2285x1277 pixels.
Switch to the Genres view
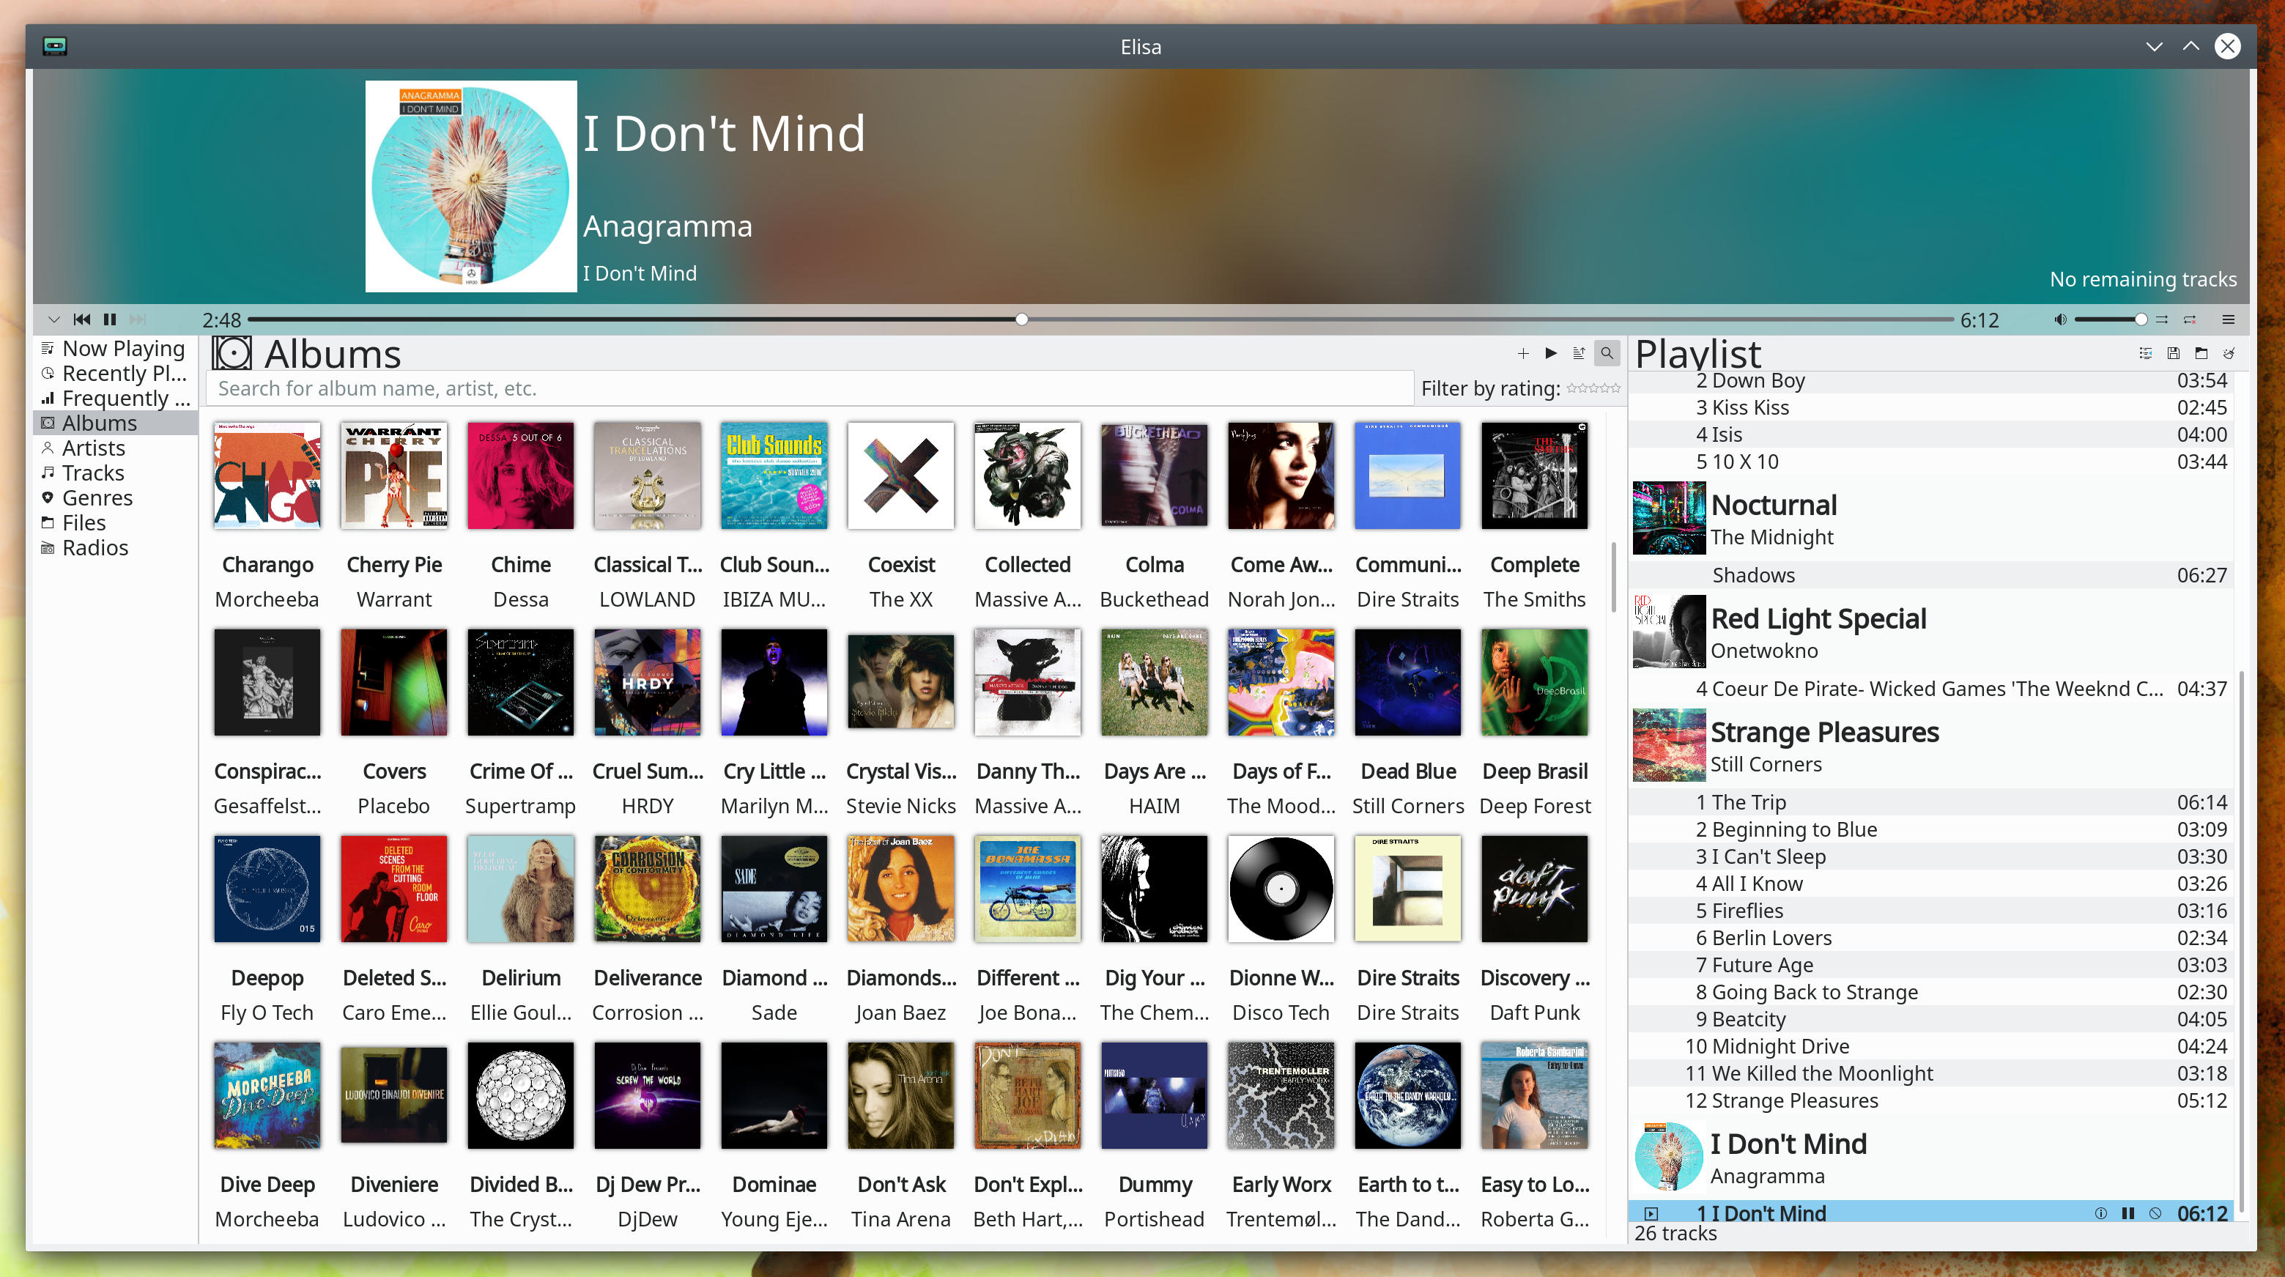tap(97, 497)
